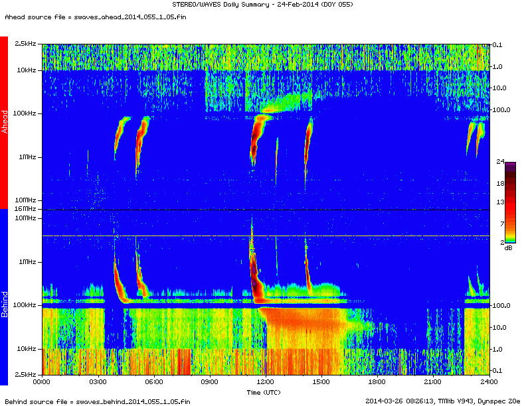Click the 10MHz label in Behind panel
The height and width of the screenshot is (406, 526).
25,218
